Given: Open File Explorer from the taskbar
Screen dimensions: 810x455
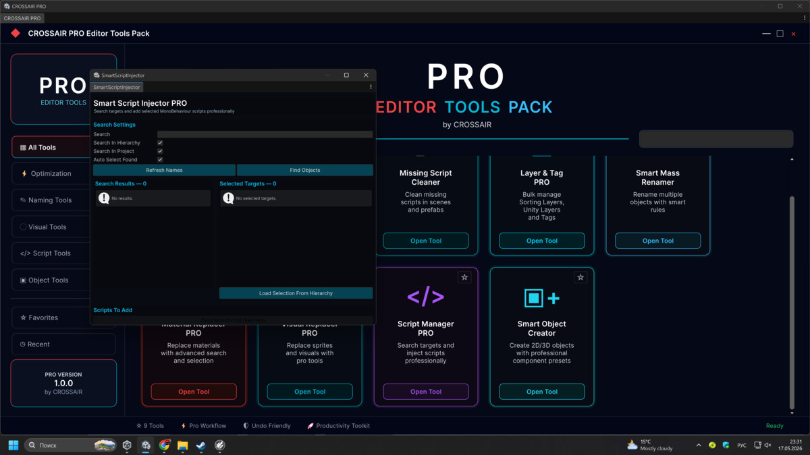Looking at the screenshot, I should [183, 445].
